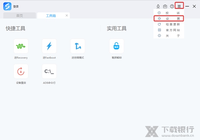Click the 进Recovery tool icon

click(21, 46)
